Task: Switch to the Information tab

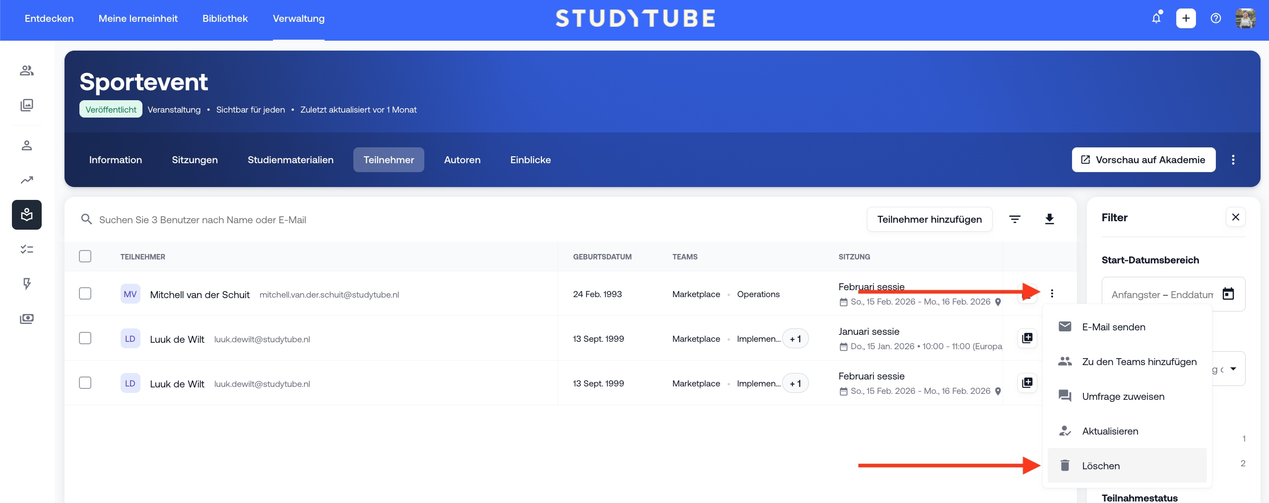Action: tap(116, 160)
